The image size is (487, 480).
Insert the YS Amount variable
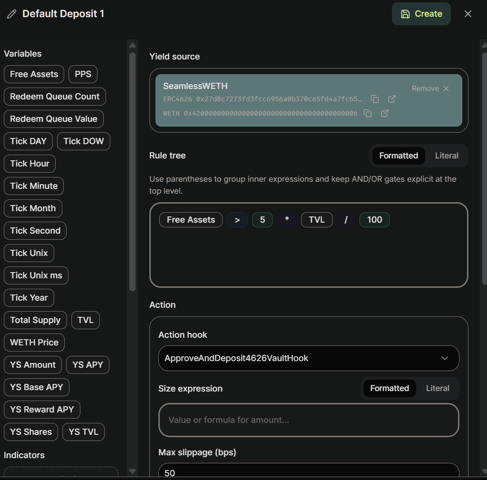pos(33,365)
